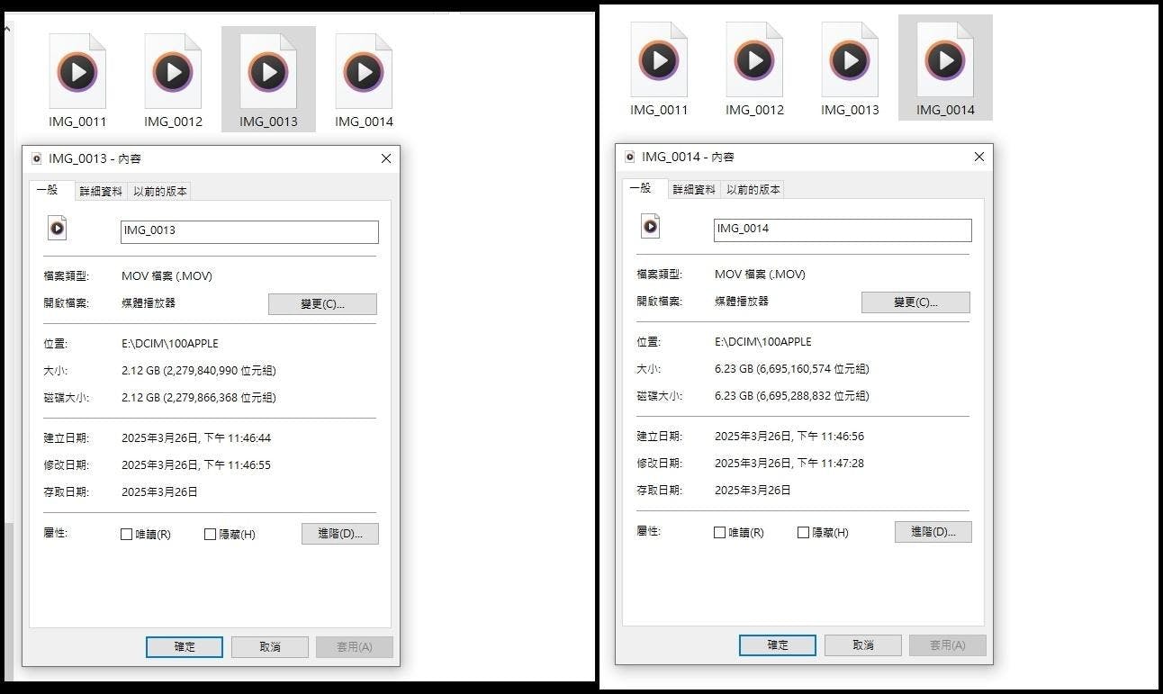Image resolution: width=1163 pixels, height=694 pixels.
Task: Click MOV 檔案 (.MOV) text in IMG_0014 dialog
Action: (760, 275)
